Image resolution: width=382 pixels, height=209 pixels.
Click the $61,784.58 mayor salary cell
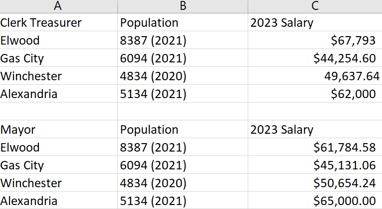point(344,148)
